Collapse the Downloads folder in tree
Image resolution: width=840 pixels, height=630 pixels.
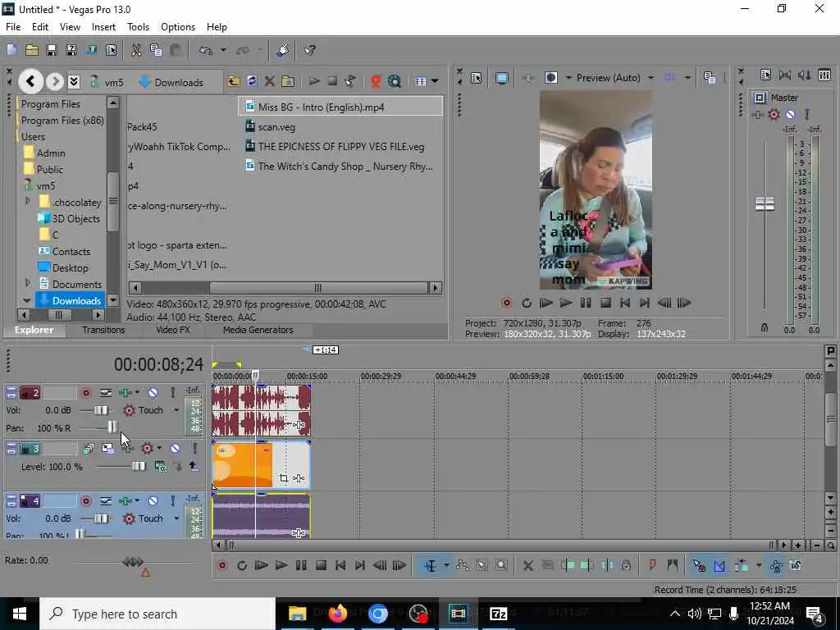(27, 300)
